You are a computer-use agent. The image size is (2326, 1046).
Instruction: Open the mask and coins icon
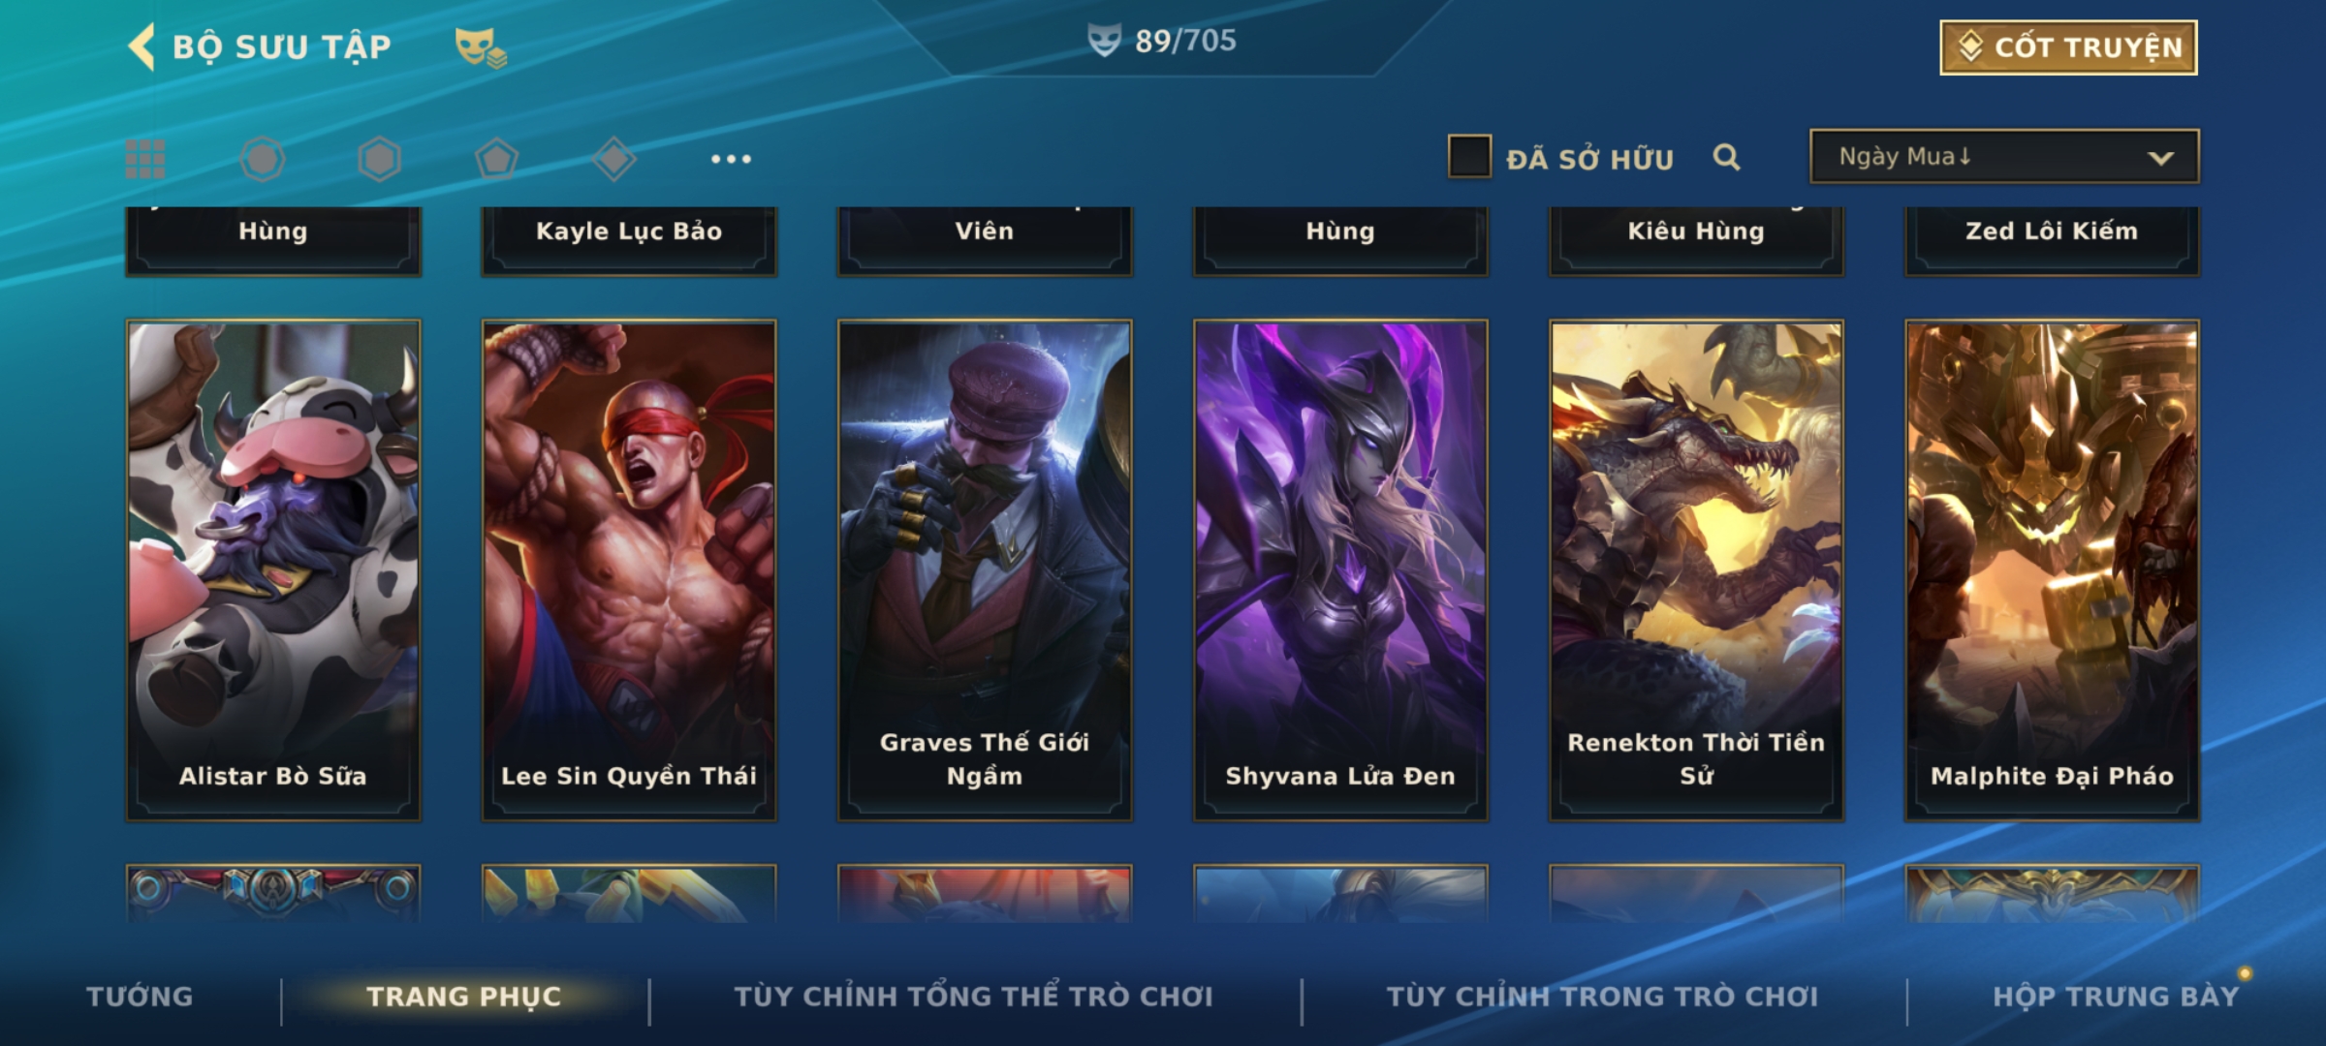[x=481, y=47]
